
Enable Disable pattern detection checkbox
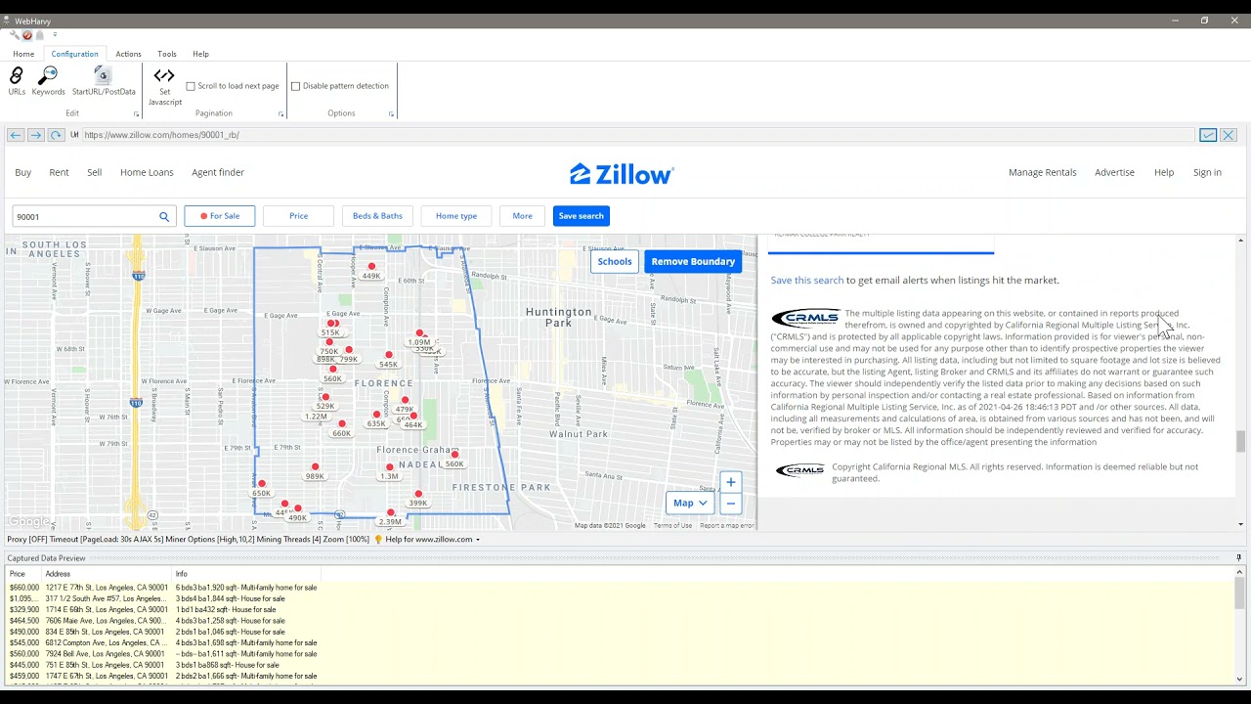click(296, 86)
